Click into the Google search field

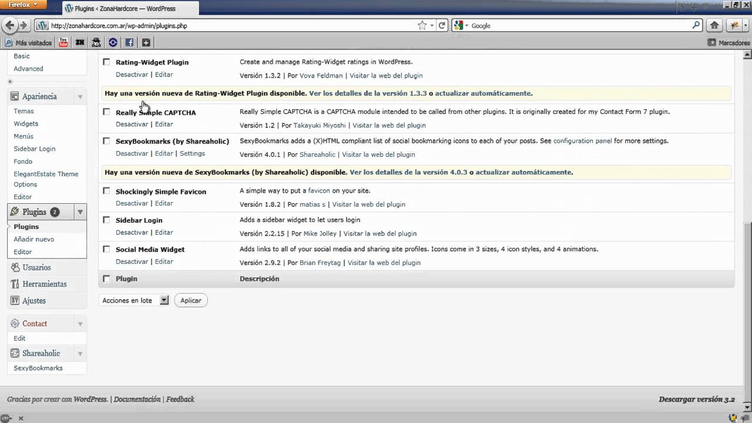[579, 25]
